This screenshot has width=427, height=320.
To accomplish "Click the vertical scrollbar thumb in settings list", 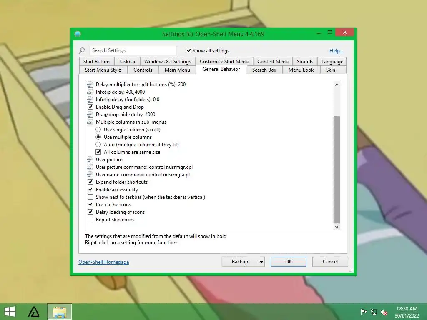I will [x=337, y=170].
